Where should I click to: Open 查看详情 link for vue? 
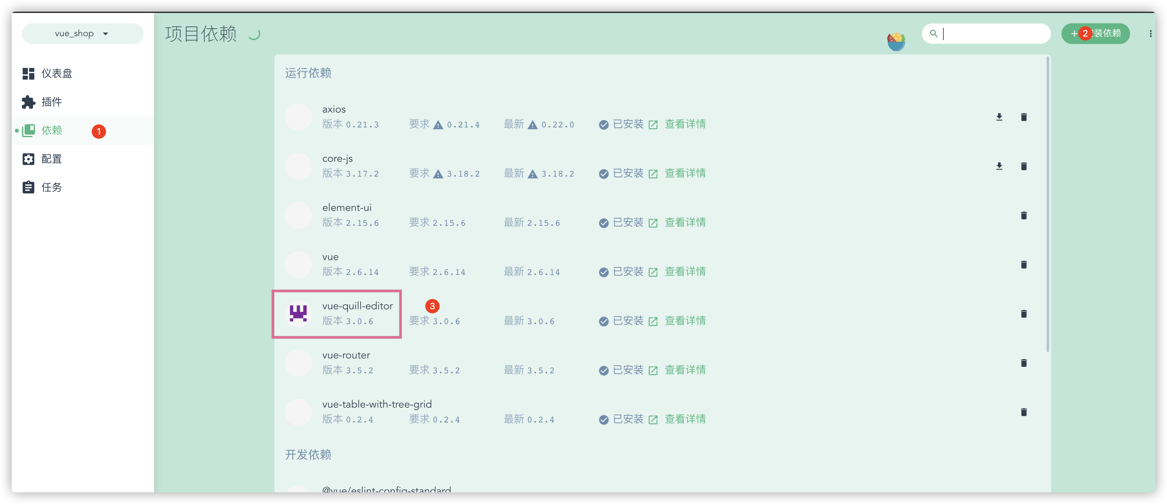point(684,272)
